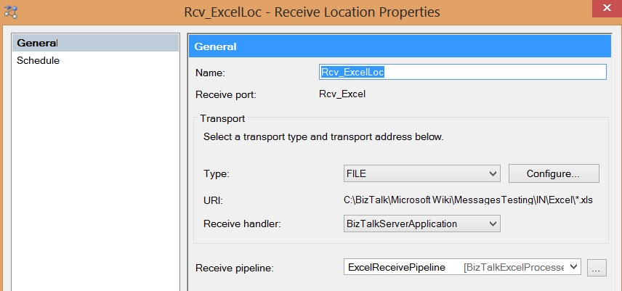Click the Transport group box label

pos(222,118)
